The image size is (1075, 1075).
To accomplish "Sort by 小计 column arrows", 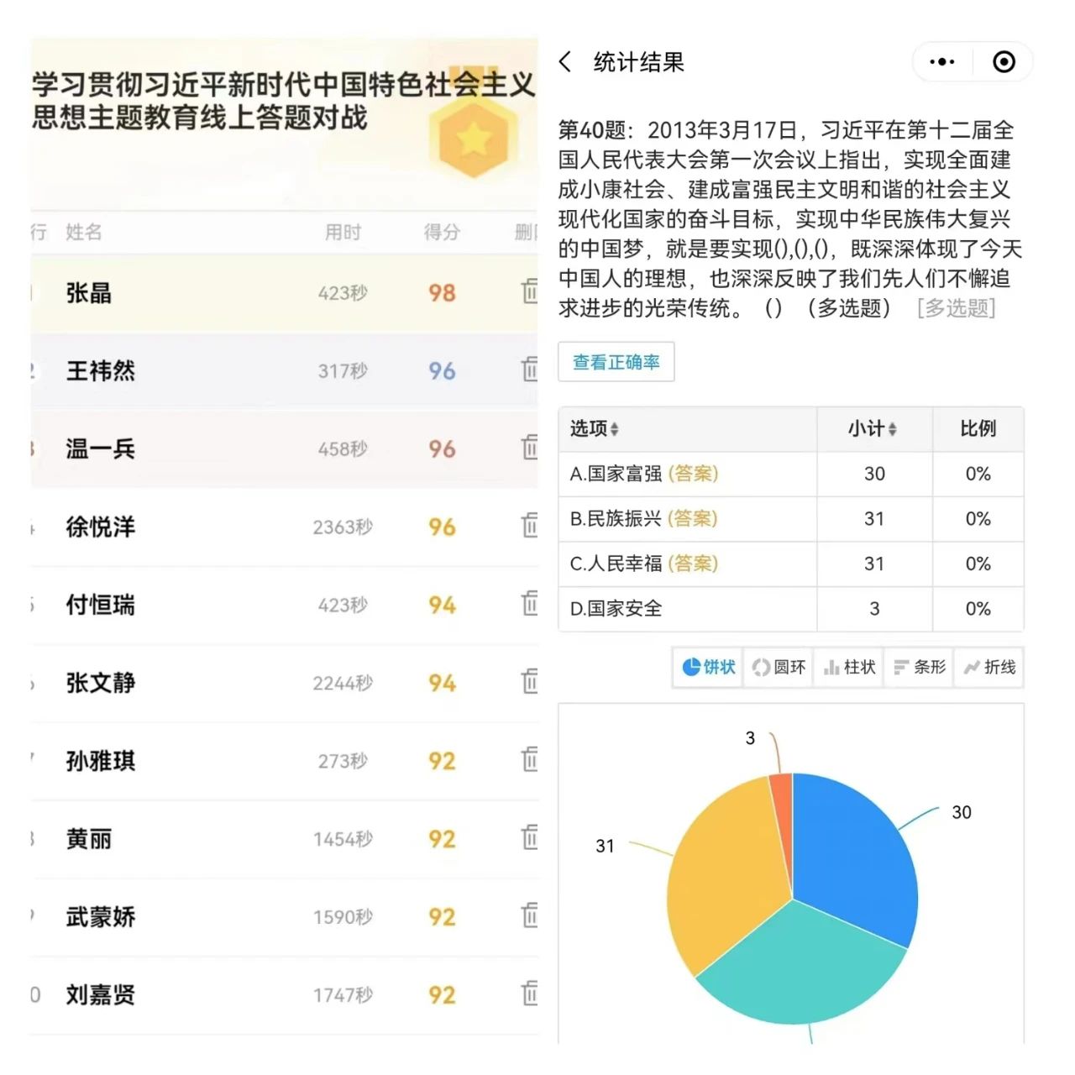I will point(892,429).
